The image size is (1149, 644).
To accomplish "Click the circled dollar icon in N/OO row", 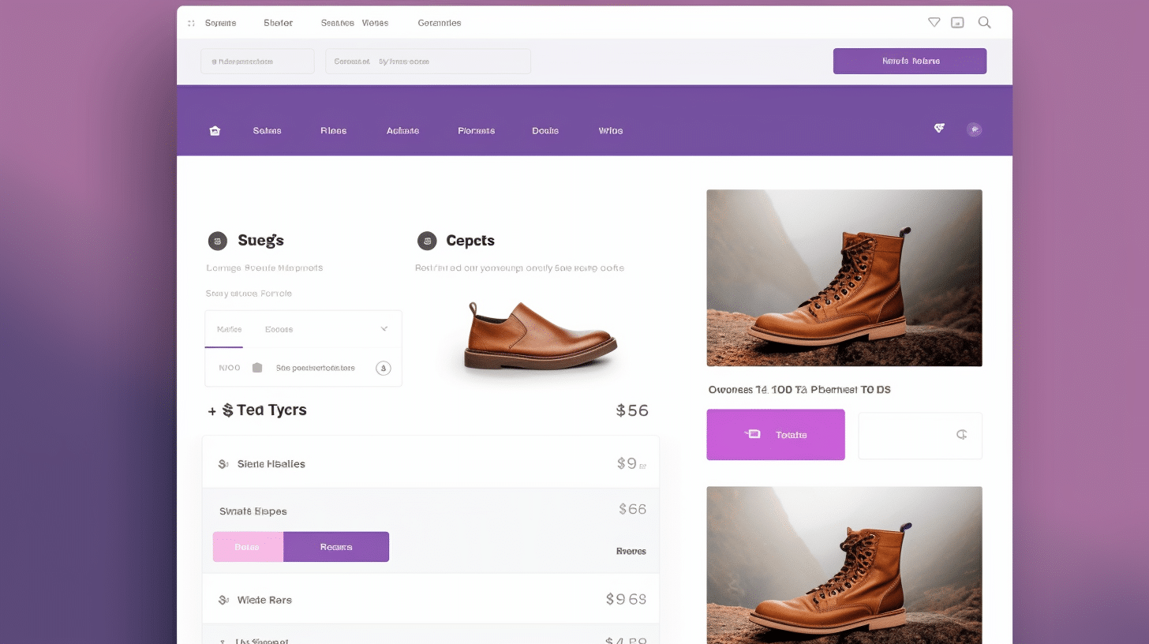I will pyautogui.click(x=383, y=368).
